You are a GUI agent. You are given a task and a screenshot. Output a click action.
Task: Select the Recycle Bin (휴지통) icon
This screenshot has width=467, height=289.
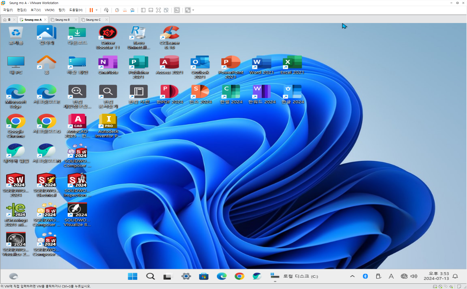click(x=16, y=36)
